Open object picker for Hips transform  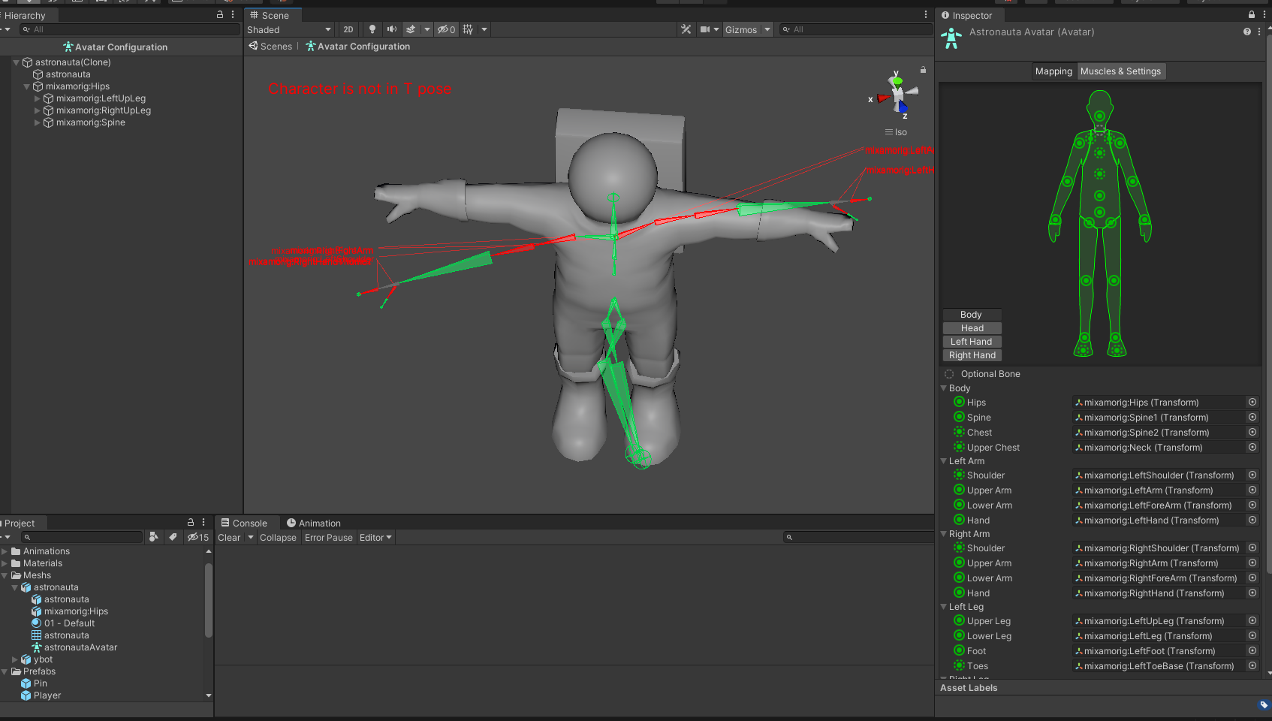coord(1252,402)
